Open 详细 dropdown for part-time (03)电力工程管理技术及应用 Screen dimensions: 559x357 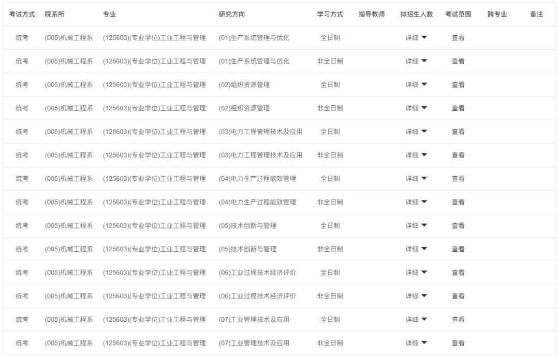coord(416,155)
